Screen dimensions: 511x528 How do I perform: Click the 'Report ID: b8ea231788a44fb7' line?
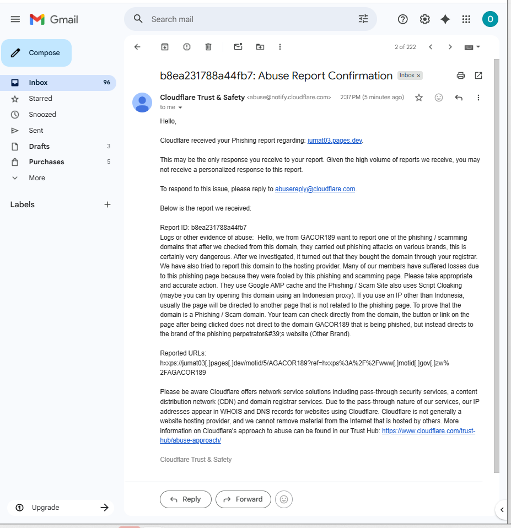(203, 228)
